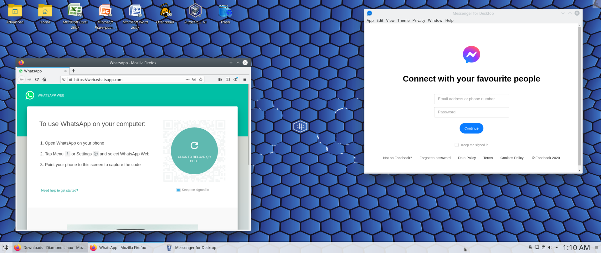Screen dimensions: 601x253
Task: Open Messenger Privacy menu
Action: point(419,21)
